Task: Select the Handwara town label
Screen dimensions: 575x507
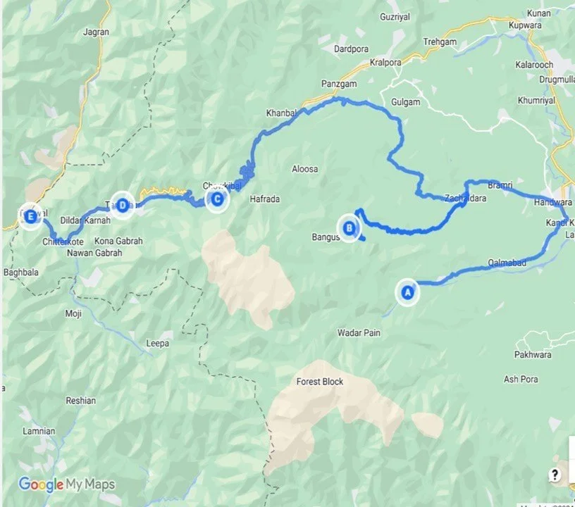Action: 552,202
